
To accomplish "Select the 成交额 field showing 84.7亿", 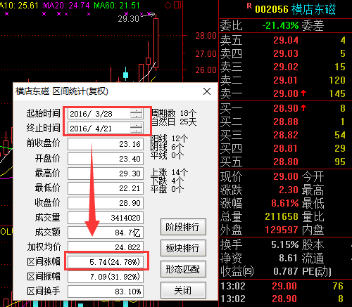I will pos(106,233).
